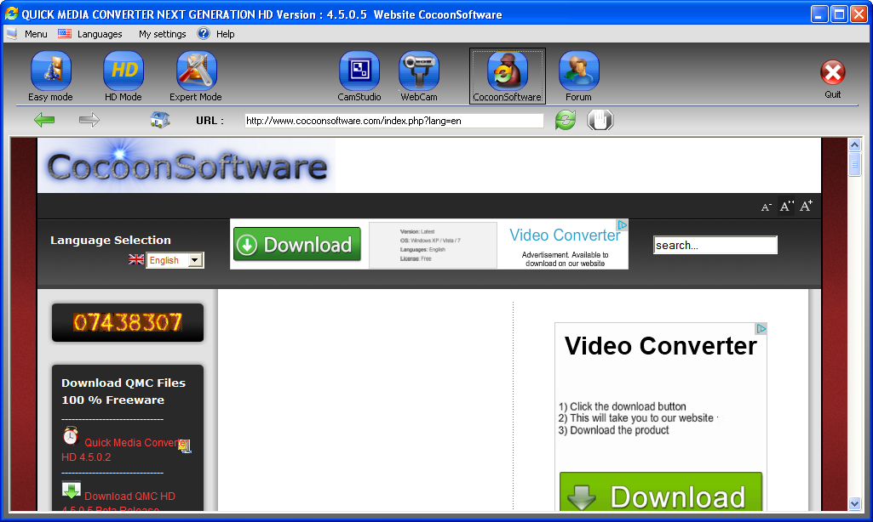Select the CocoonSoftware toolbar icon
This screenshot has width=873, height=522.
tap(508, 77)
